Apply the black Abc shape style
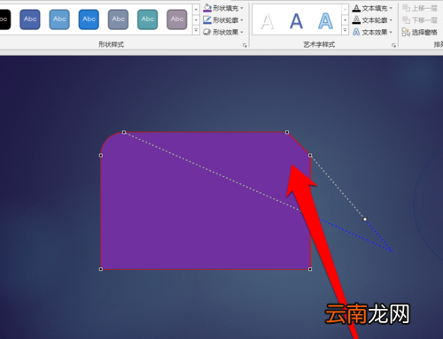Viewport: 443px width, 339px height. [4, 19]
